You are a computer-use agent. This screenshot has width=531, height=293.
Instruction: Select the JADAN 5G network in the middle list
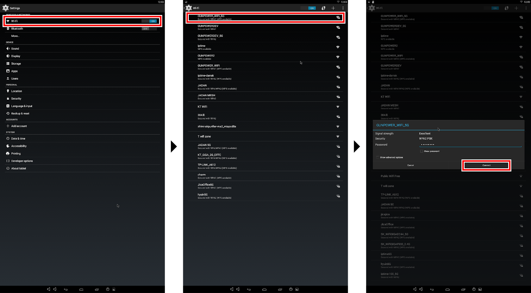click(265, 146)
